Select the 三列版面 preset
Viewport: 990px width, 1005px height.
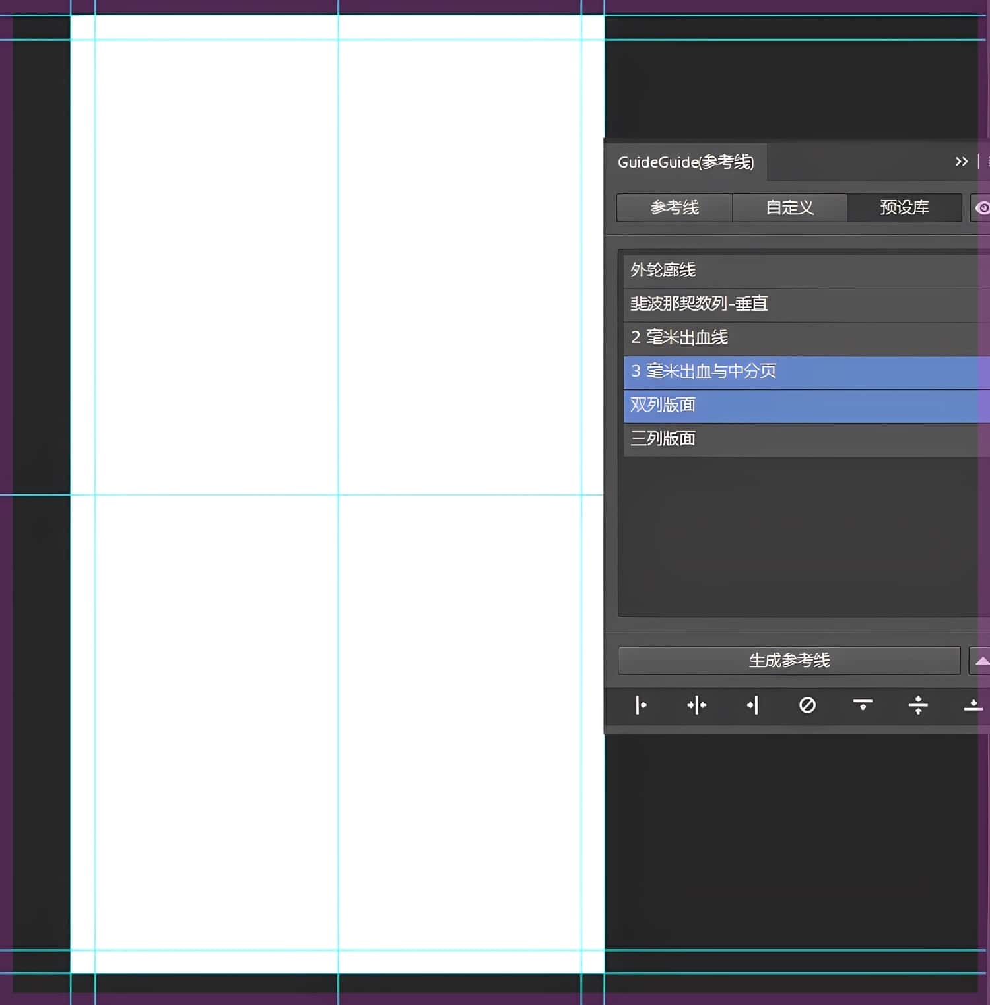(807, 439)
